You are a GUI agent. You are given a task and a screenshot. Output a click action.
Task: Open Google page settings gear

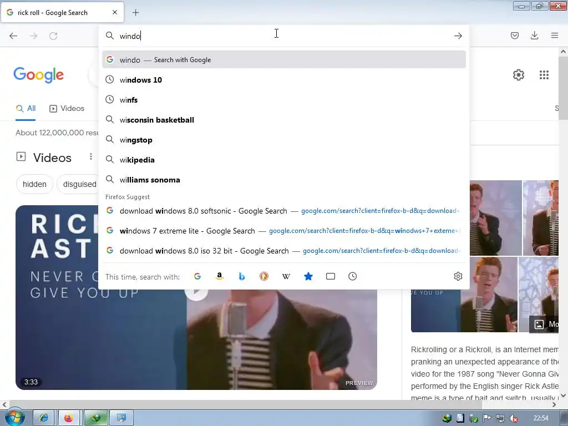point(519,75)
